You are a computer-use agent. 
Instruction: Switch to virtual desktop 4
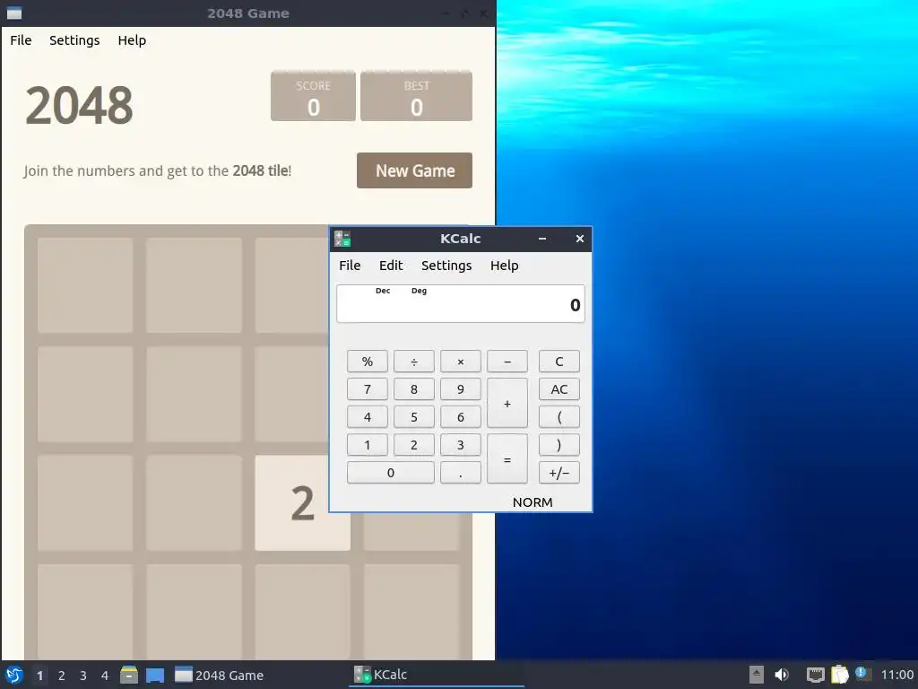coord(105,676)
